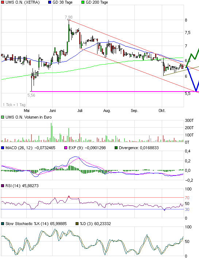Click the '1 Tick = 1 Tag' note

point(14,105)
